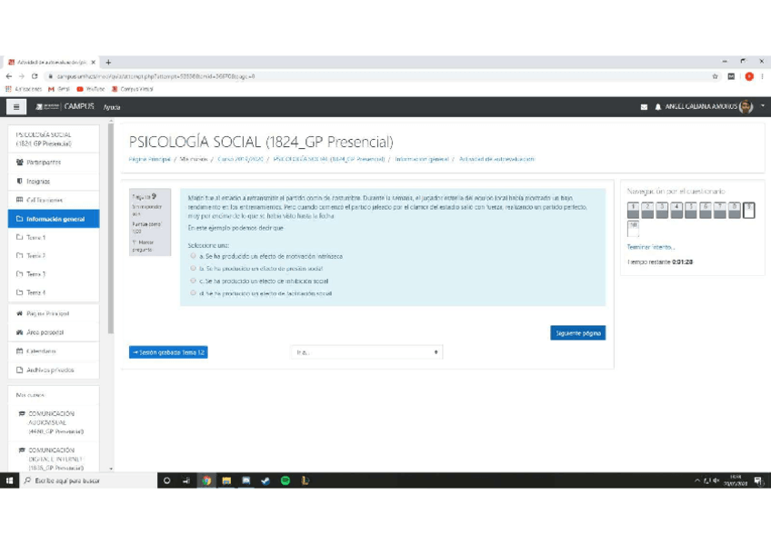Viewport: 771px width, 544px height.
Task: Open Área personal in the sidebar
Action: 54,331
